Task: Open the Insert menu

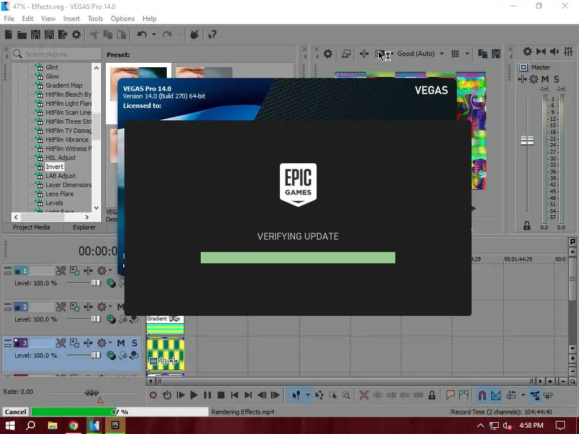Action: point(71,19)
